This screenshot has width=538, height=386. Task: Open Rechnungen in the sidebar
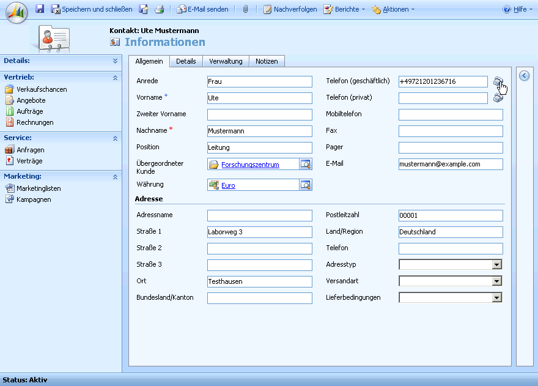(29, 122)
